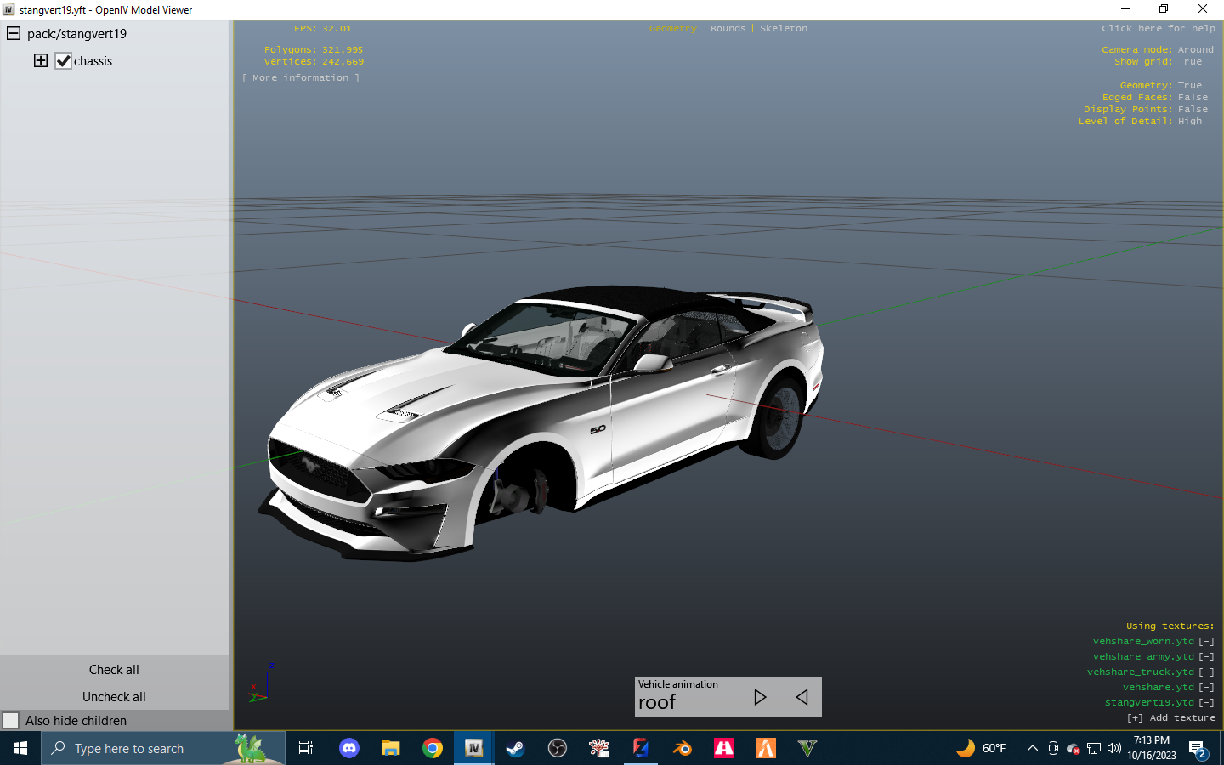Switch to the Bounds tab
1224x765 pixels.
tap(728, 28)
